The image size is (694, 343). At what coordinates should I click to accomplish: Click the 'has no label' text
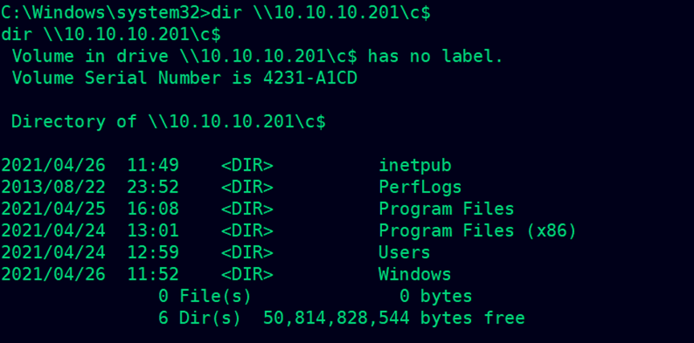pos(436,56)
